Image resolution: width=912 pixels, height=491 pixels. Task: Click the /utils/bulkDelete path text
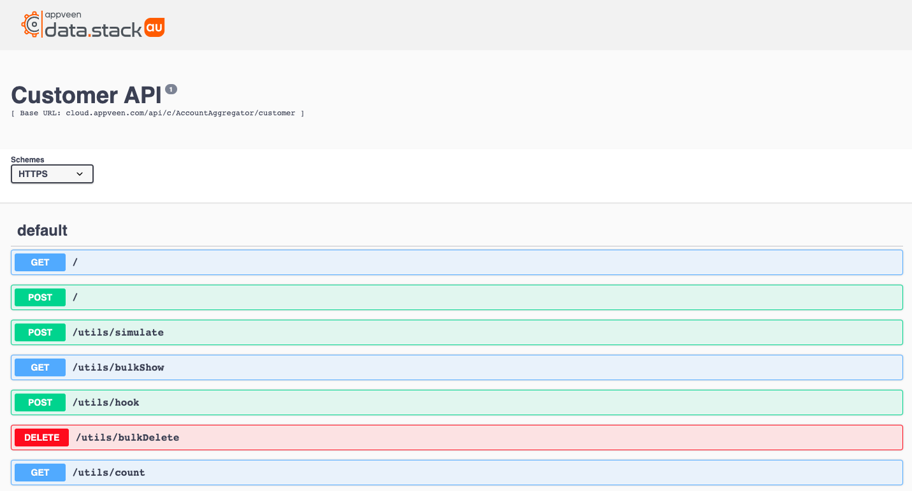127,438
